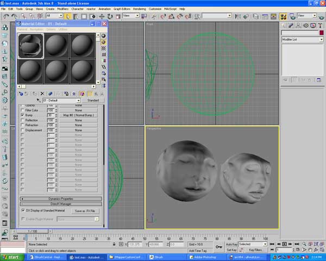Screen dimensions: 326x261
Task: Open the Animation menu
Action: point(104,9)
